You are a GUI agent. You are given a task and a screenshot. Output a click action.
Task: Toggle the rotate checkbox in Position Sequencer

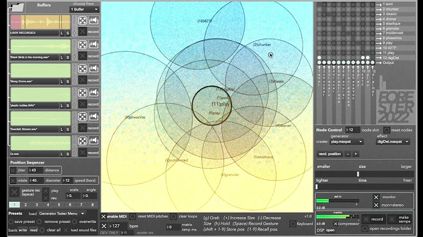click(x=13, y=181)
